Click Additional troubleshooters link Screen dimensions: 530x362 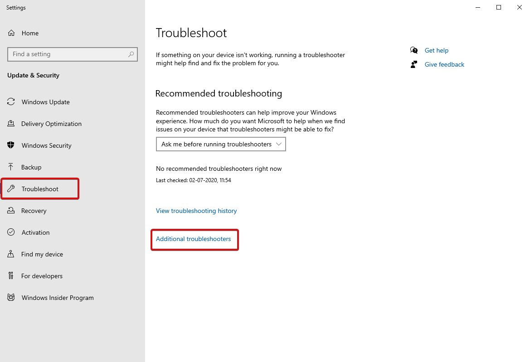pos(194,239)
